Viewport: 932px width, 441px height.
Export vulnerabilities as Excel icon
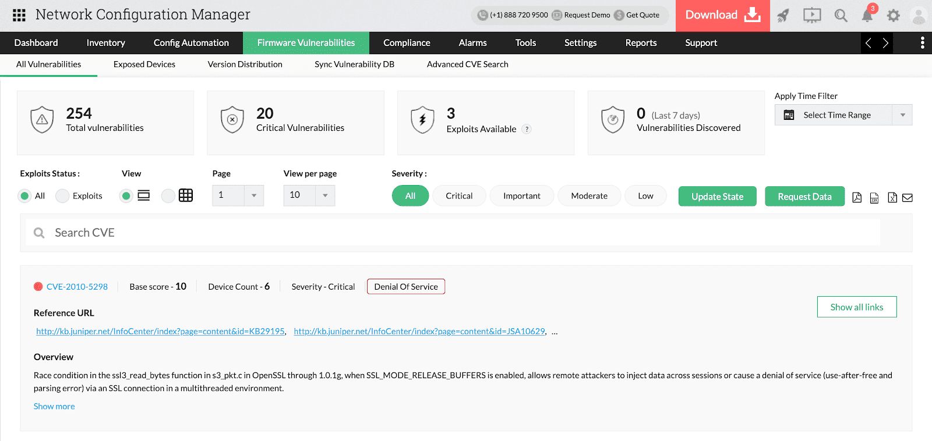(892, 197)
